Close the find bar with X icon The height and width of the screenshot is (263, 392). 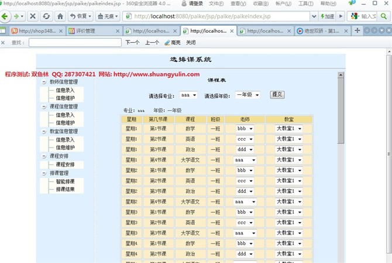pyautogui.click(x=3, y=43)
